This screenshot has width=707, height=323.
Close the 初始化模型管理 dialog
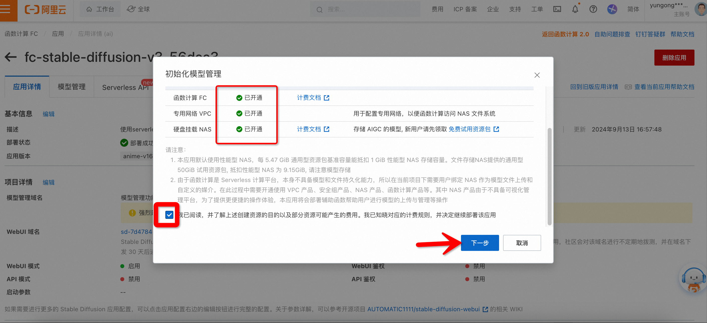(x=537, y=75)
